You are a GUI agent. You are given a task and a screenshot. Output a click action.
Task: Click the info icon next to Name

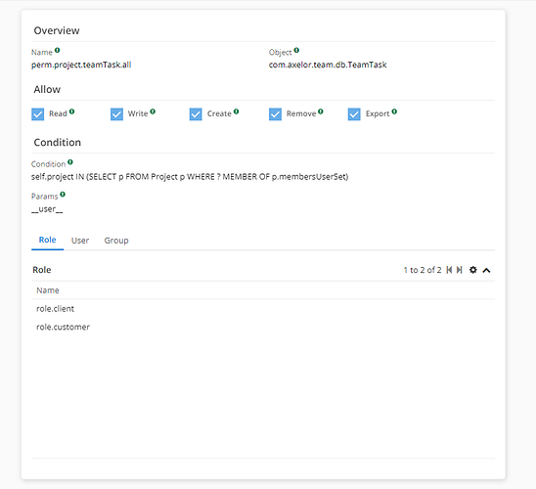(57, 50)
